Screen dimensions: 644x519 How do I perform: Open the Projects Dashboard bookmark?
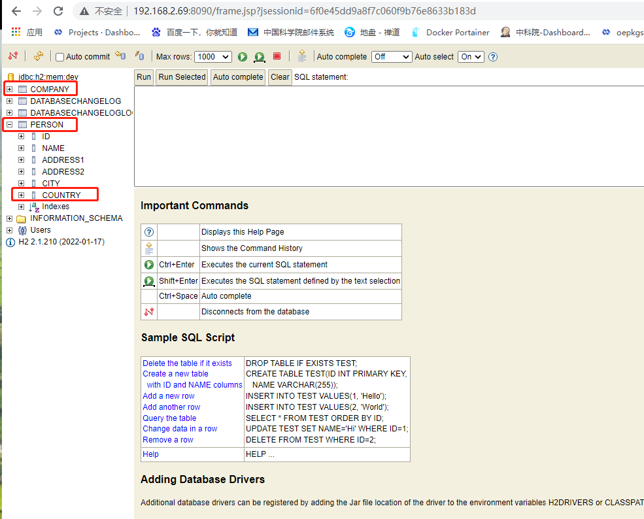pyautogui.click(x=97, y=33)
